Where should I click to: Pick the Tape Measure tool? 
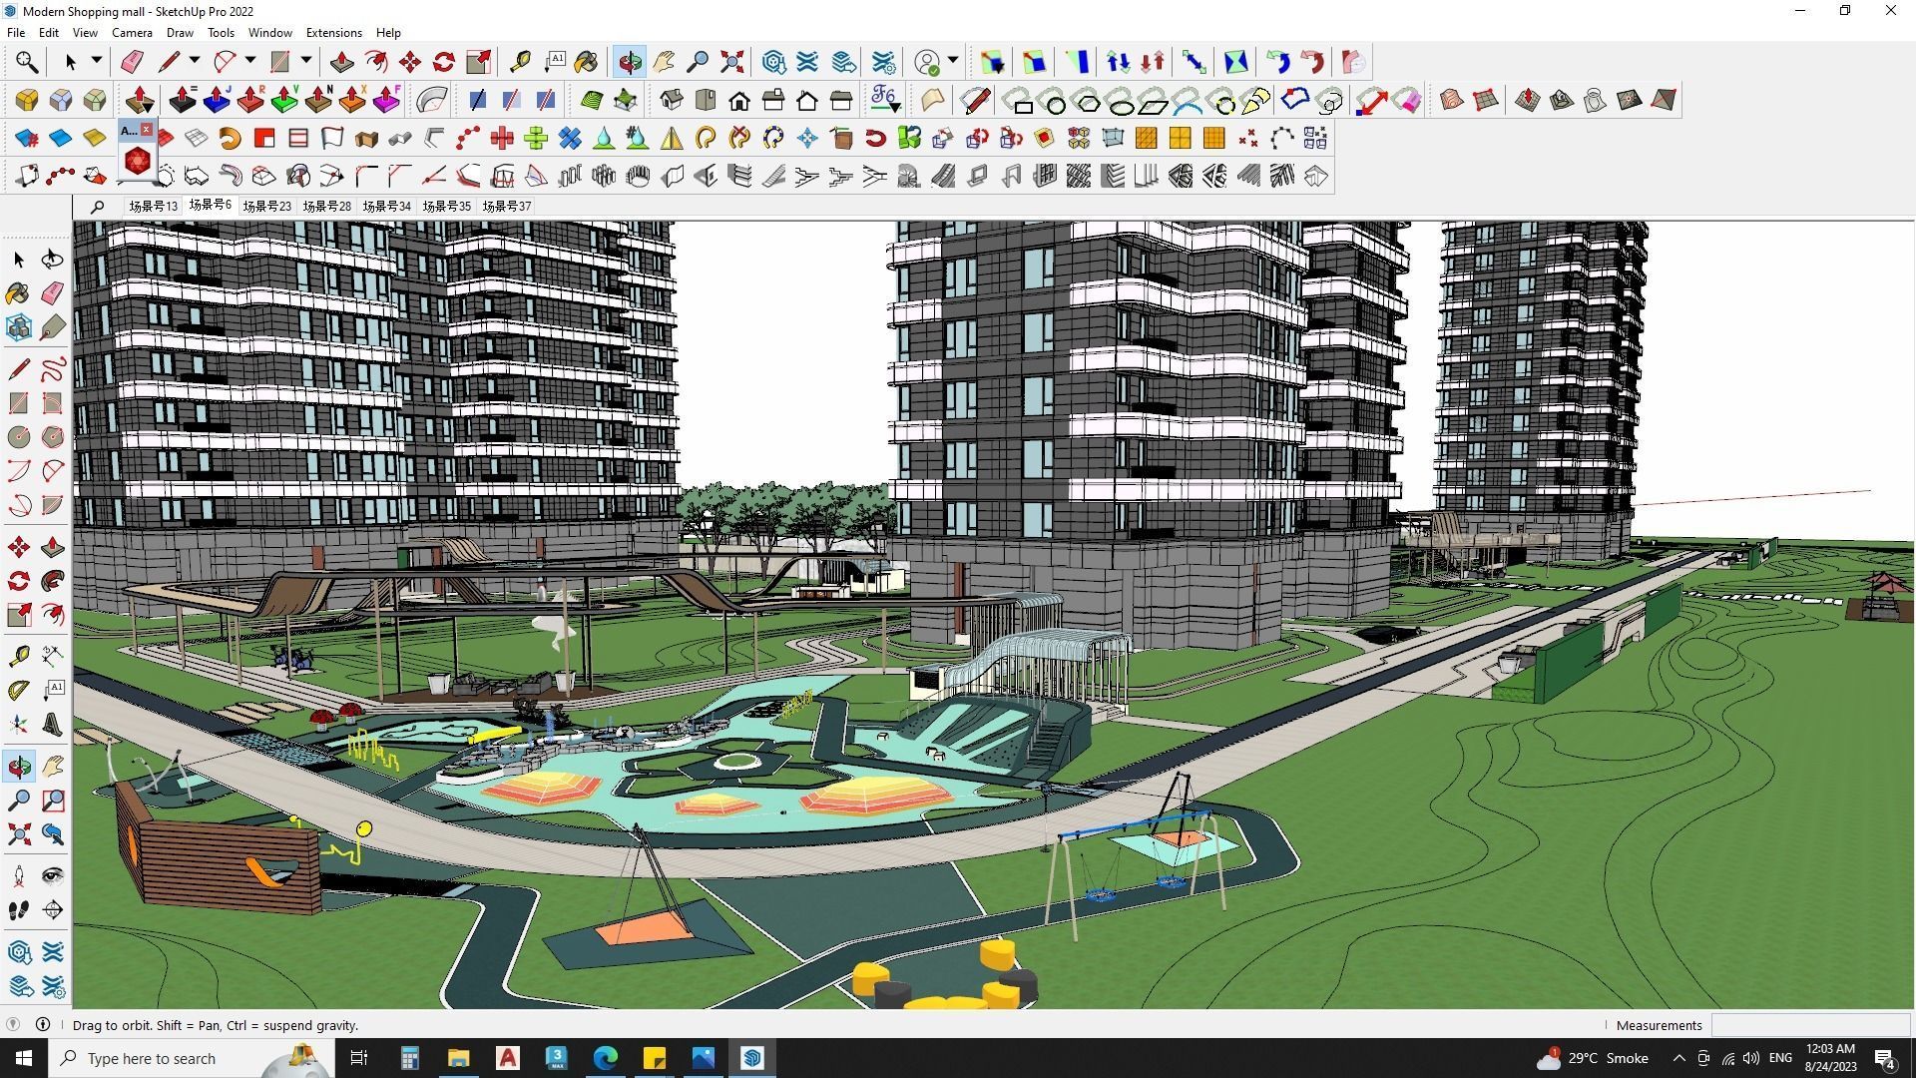click(x=519, y=60)
